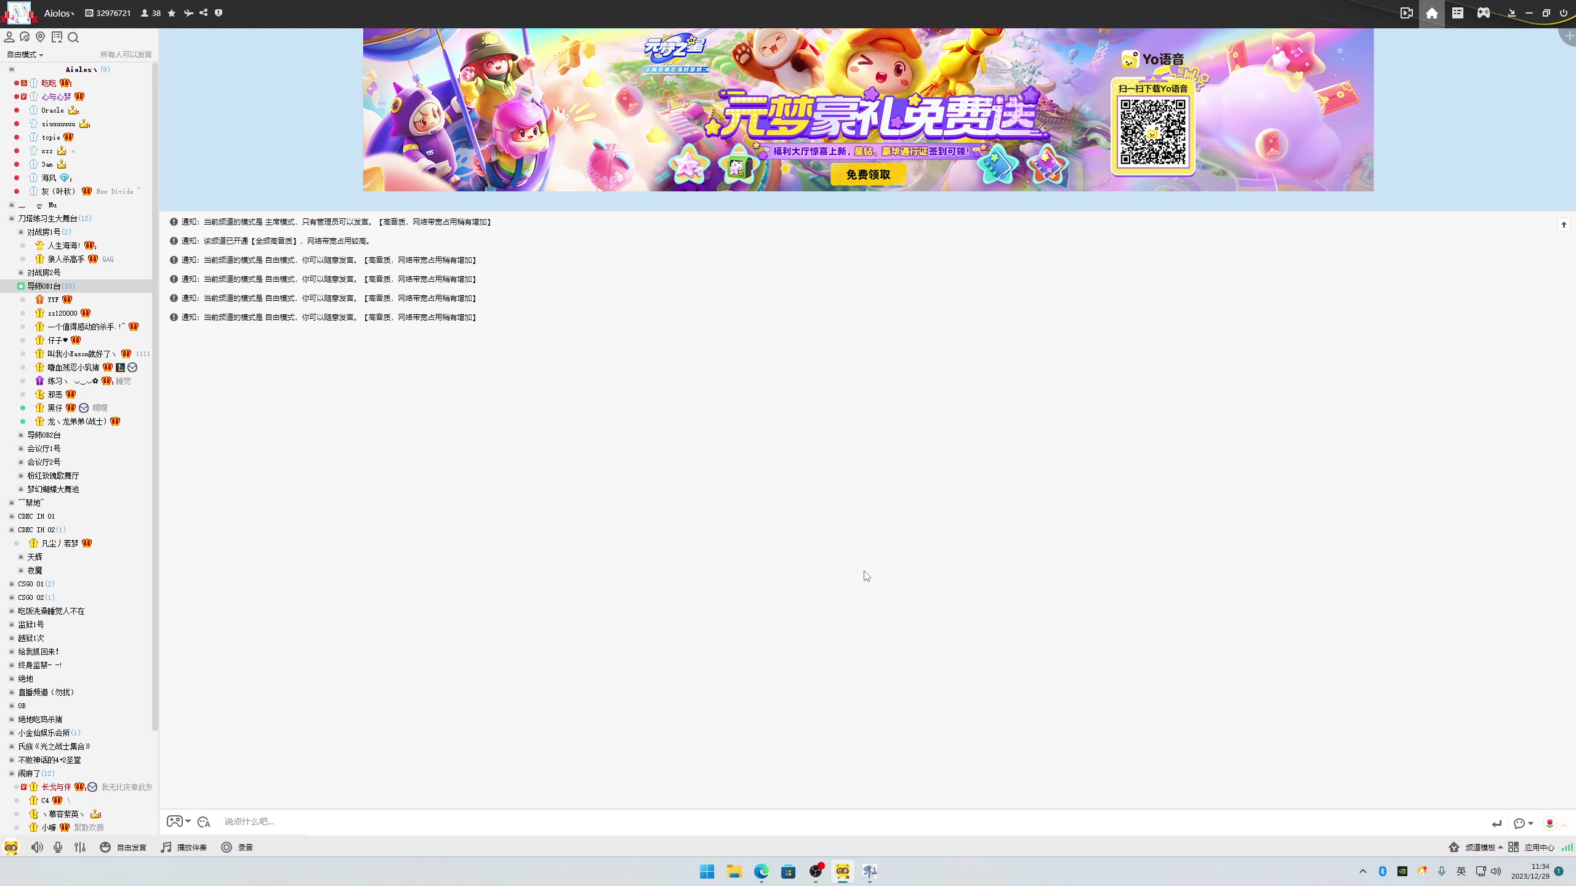The image size is (1576, 886).
Task: Expand the CSGO 01 channel
Action: 12,584
